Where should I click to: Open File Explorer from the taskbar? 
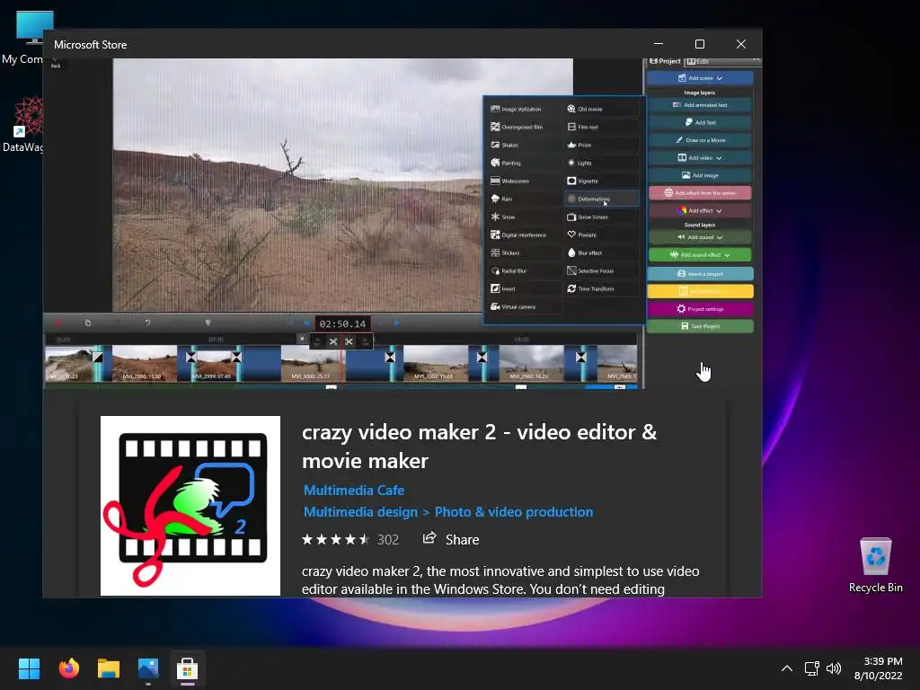coord(109,668)
